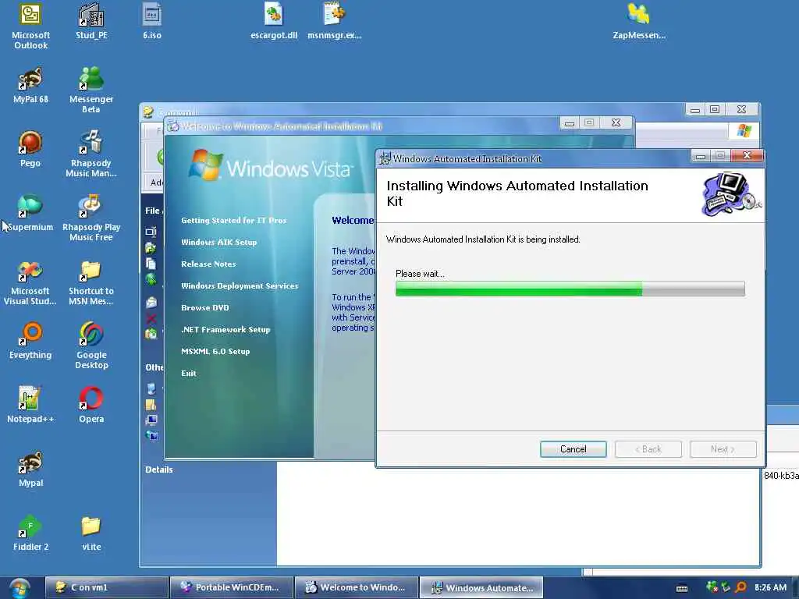Select the 6.iso file icon

152,21
